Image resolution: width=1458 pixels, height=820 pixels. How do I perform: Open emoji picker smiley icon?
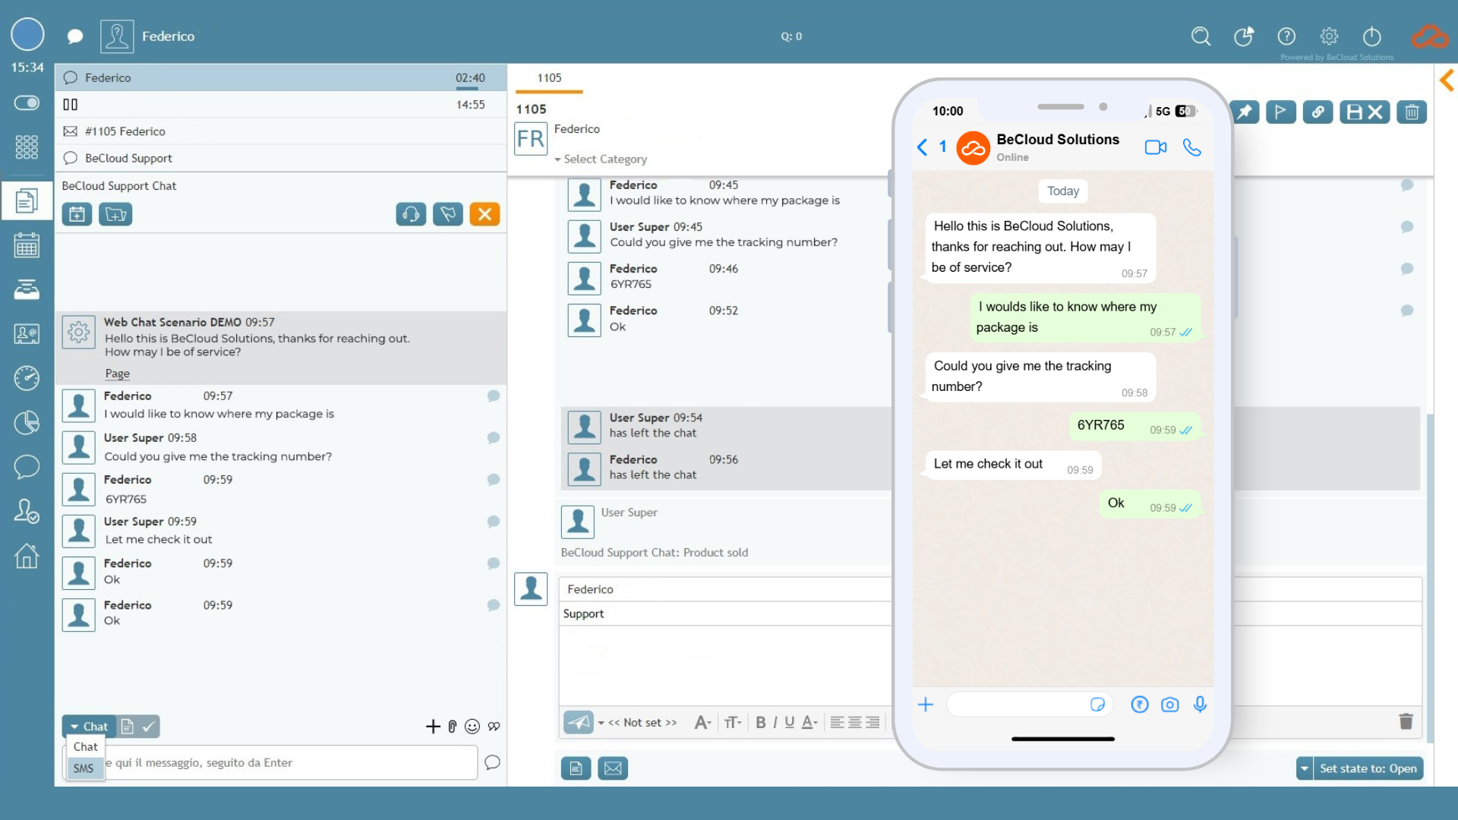pos(472,727)
